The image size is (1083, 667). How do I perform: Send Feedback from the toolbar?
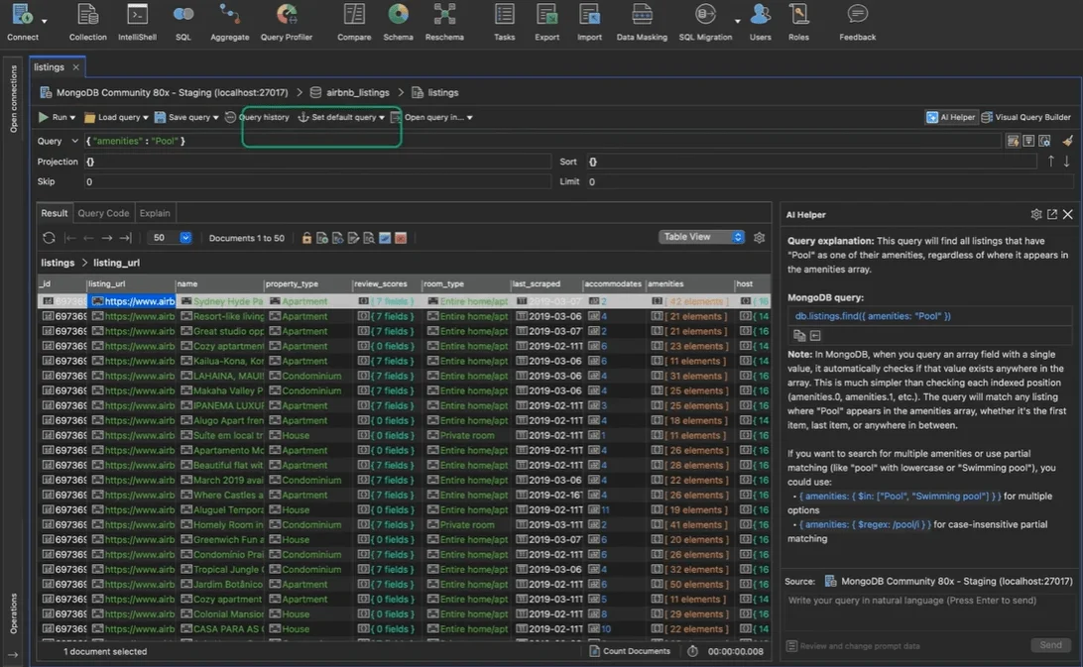click(x=857, y=22)
